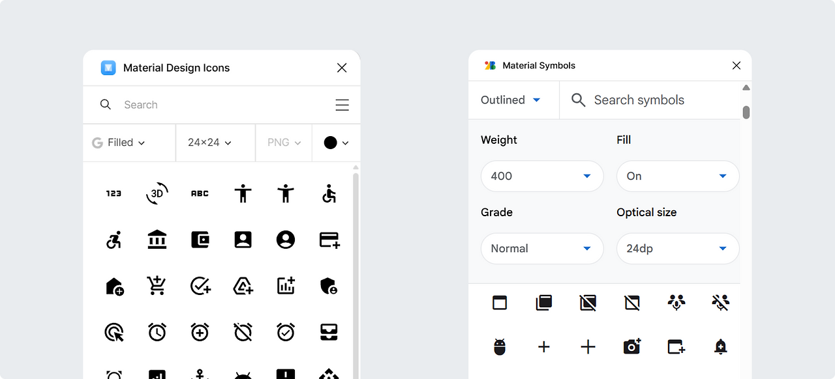
Task: Click the Material Design Icons blue logo
Action: (x=108, y=68)
